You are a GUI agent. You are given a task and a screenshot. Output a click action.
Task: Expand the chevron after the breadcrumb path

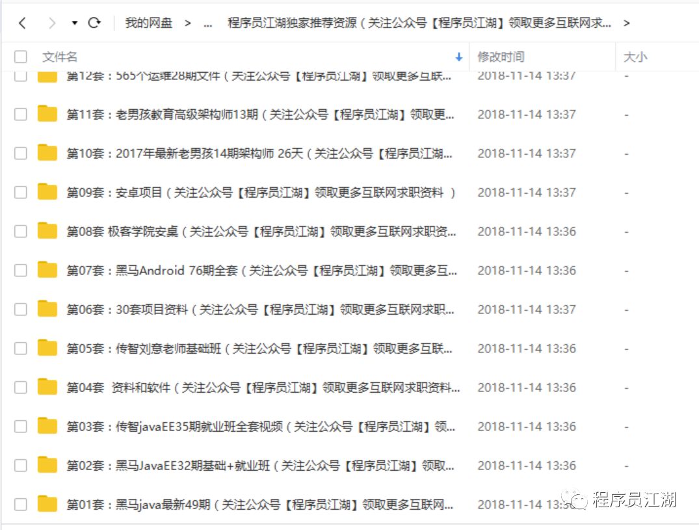click(626, 23)
